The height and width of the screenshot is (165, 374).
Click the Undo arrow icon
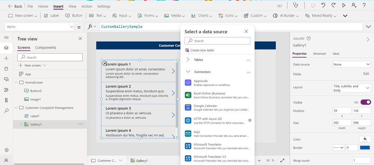point(323,6)
